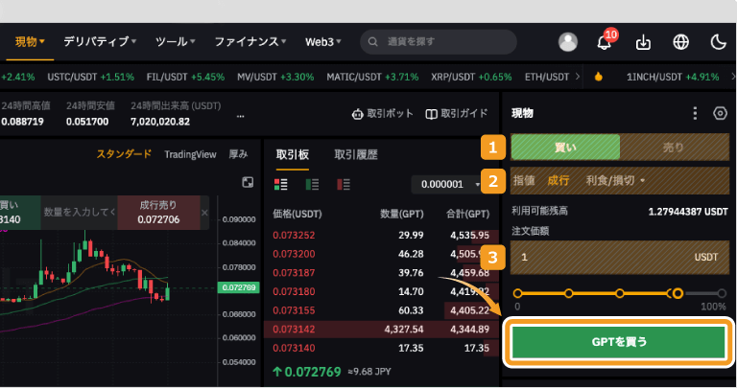Click the current amount slider handle
The width and height of the screenshot is (737, 388).
pyautogui.click(x=678, y=294)
